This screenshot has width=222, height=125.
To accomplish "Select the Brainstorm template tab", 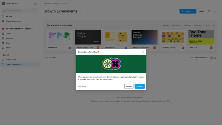I will (176, 25).
